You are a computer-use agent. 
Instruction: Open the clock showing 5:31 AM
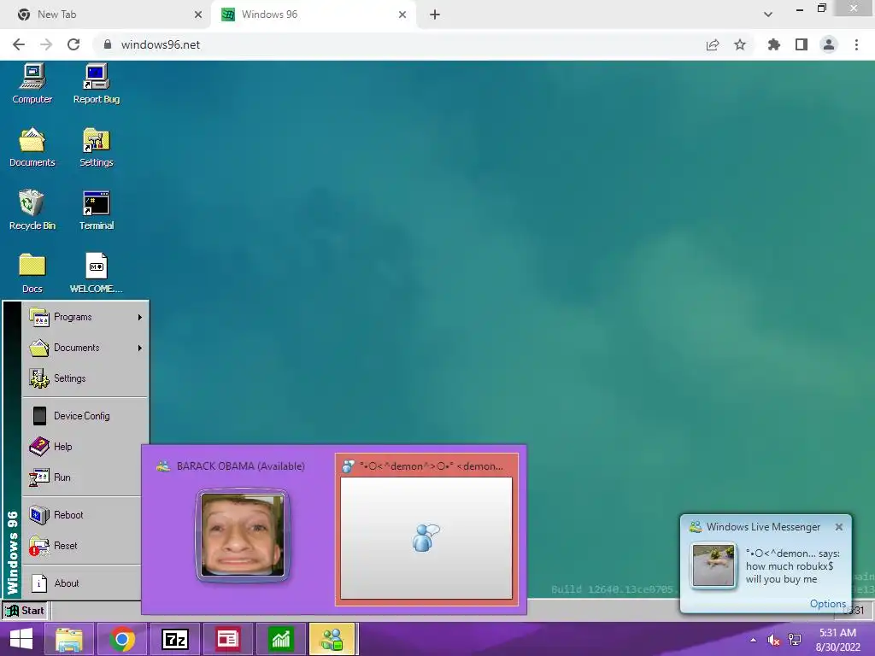coord(837,639)
